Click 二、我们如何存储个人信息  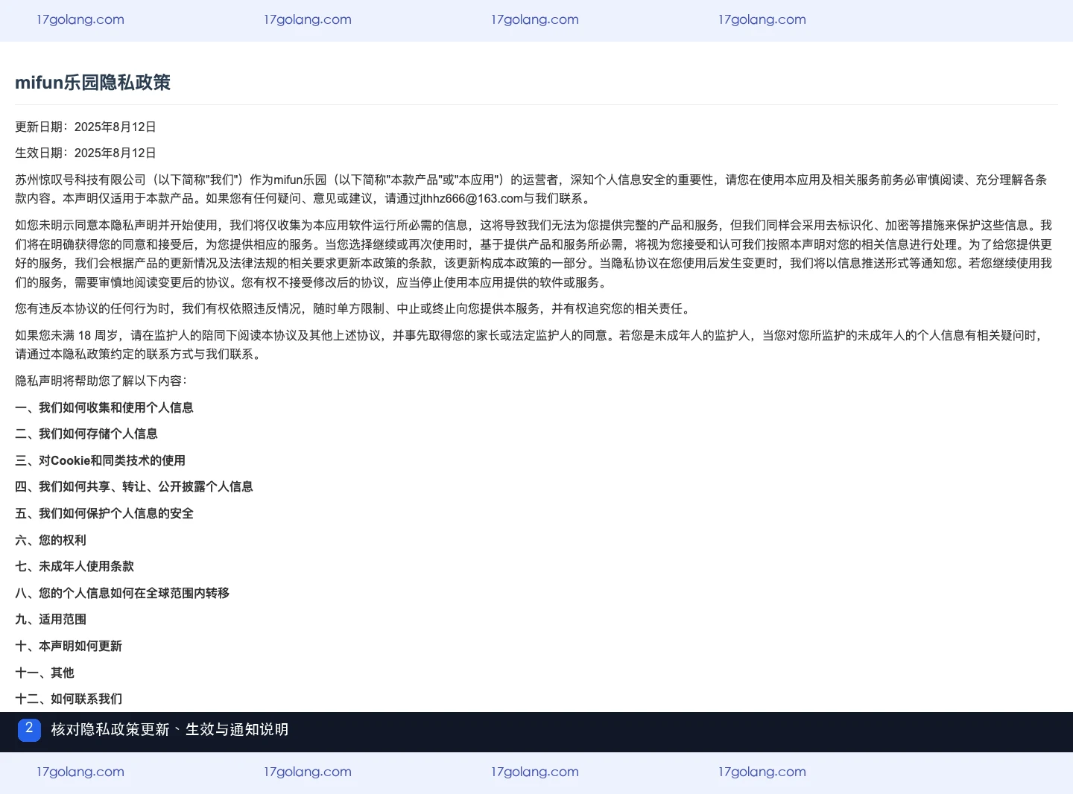pyautogui.click(x=86, y=433)
